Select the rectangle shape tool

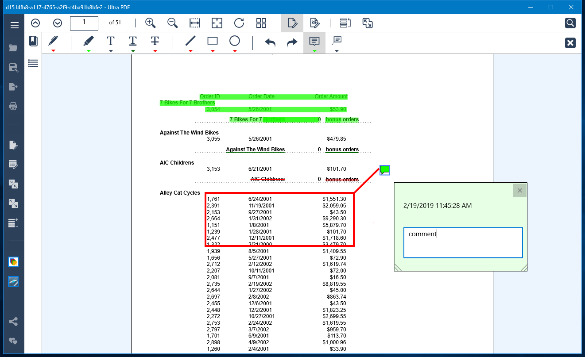coord(213,41)
